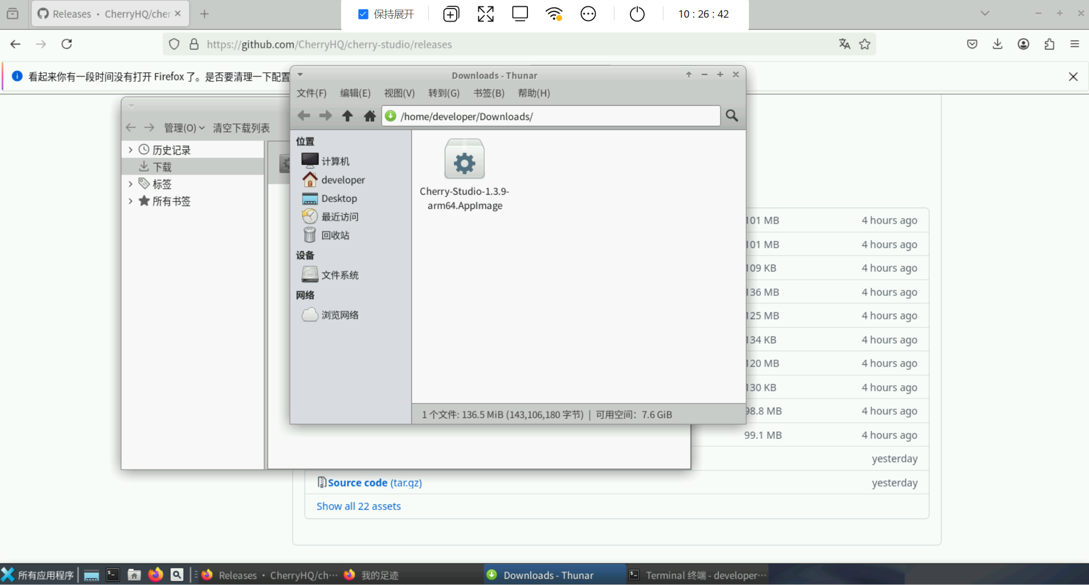
Task: Open parent folder in Thunar
Action: point(347,116)
